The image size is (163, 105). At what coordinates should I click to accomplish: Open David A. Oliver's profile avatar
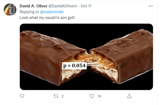10,10
